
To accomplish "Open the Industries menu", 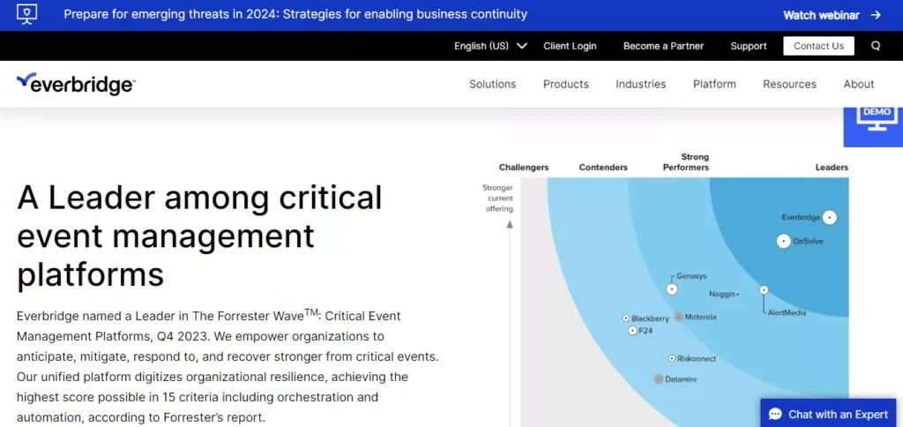I will pos(640,84).
